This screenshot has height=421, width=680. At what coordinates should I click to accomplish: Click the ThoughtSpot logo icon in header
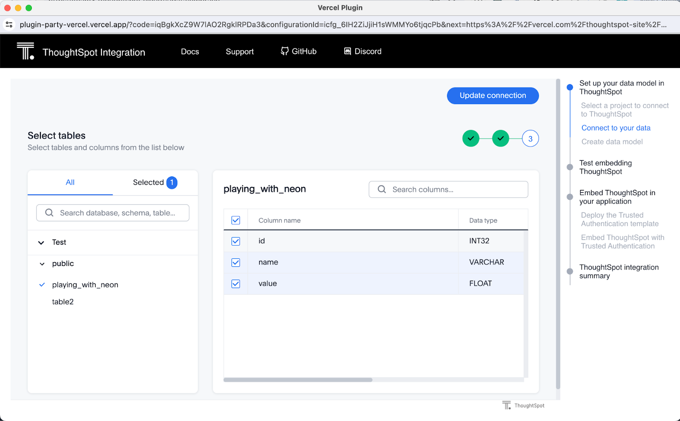click(25, 51)
